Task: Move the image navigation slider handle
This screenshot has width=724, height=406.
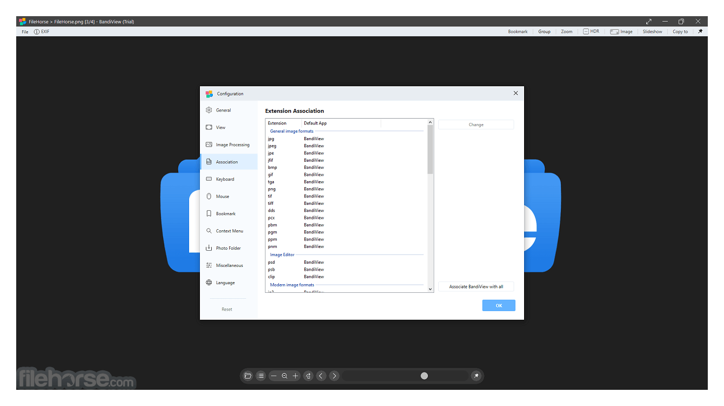Action: click(424, 376)
